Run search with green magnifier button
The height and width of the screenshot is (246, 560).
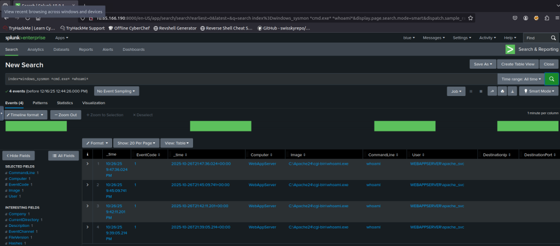(551, 79)
